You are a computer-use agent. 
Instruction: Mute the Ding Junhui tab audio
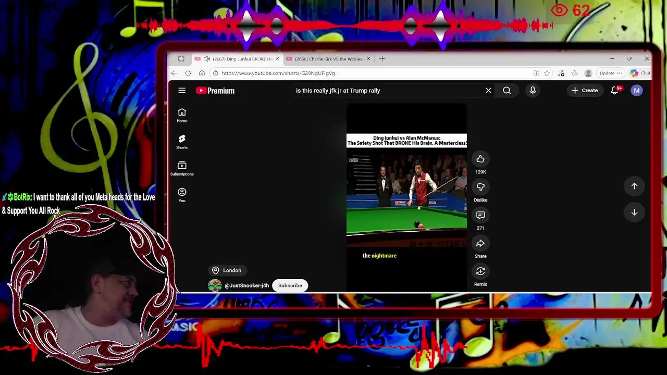tap(207, 59)
